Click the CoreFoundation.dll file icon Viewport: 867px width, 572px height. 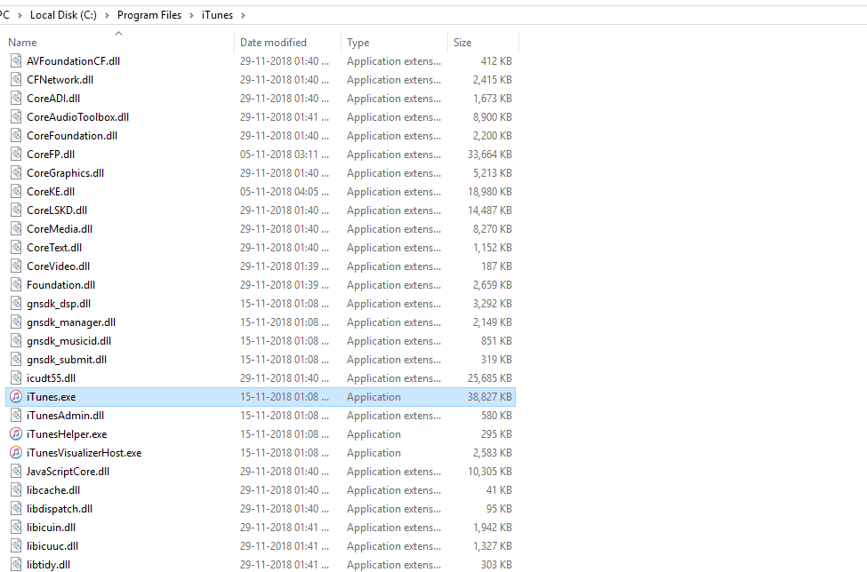(16, 135)
